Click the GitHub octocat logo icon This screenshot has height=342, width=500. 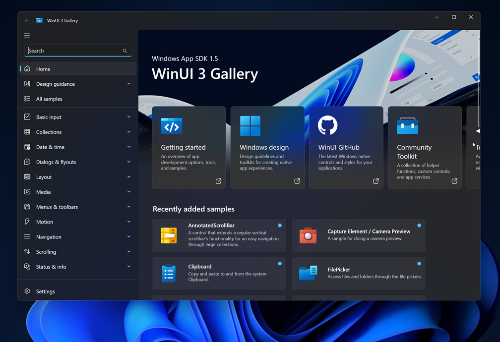click(327, 125)
